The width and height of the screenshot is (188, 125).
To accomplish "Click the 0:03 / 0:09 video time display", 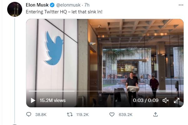I will 146,100.
